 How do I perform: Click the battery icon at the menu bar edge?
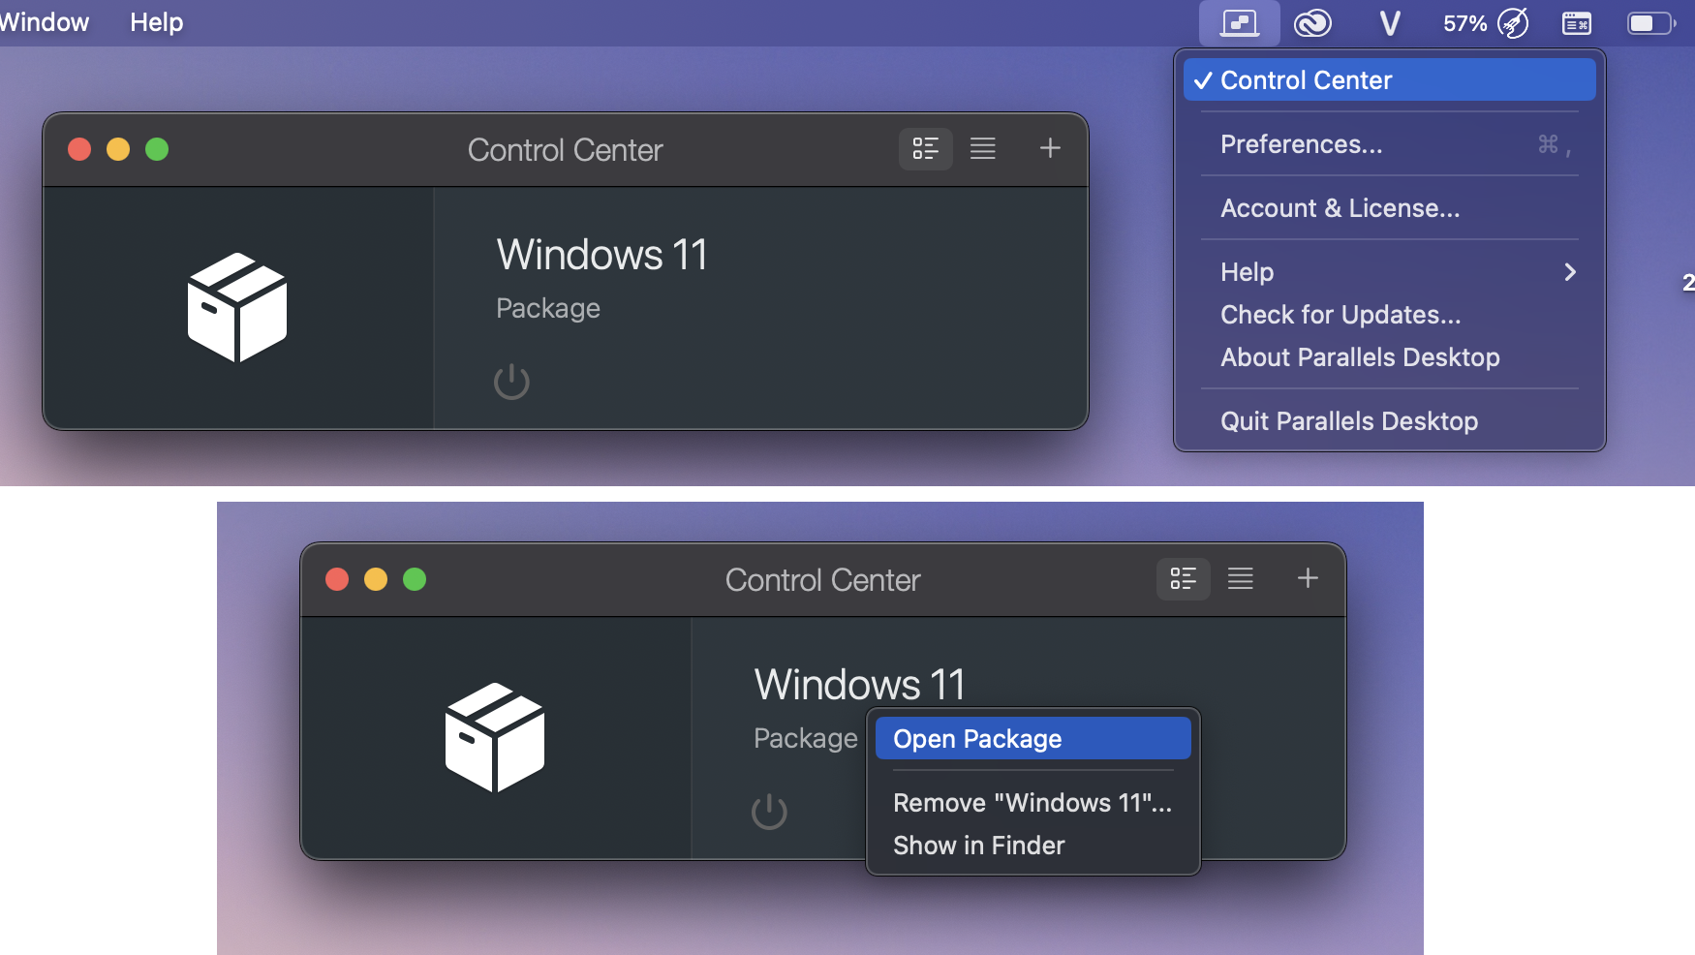coord(1649,22)
